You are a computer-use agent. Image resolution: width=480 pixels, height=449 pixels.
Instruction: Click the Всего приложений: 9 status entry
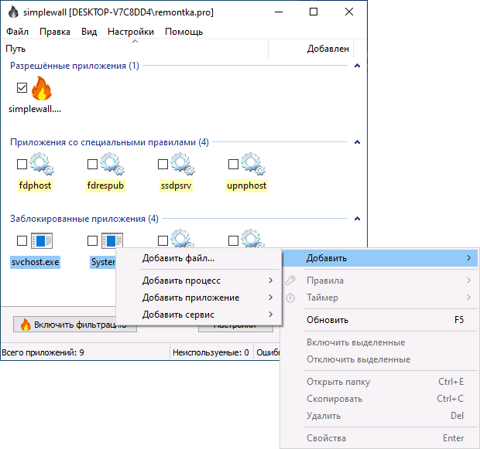43,352
